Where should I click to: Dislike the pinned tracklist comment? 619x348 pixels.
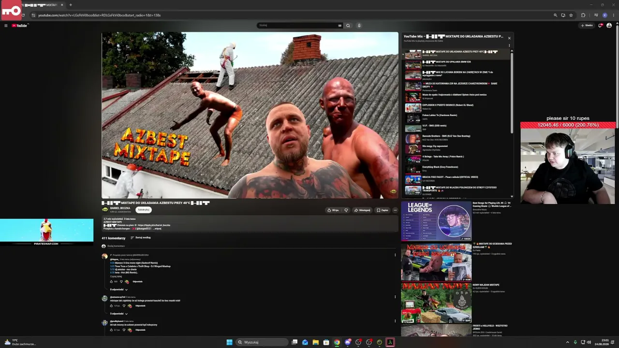(122, 281)
